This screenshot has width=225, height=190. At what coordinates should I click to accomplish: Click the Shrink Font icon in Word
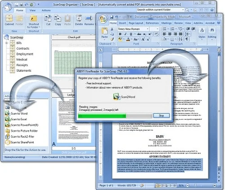point(148,39)
